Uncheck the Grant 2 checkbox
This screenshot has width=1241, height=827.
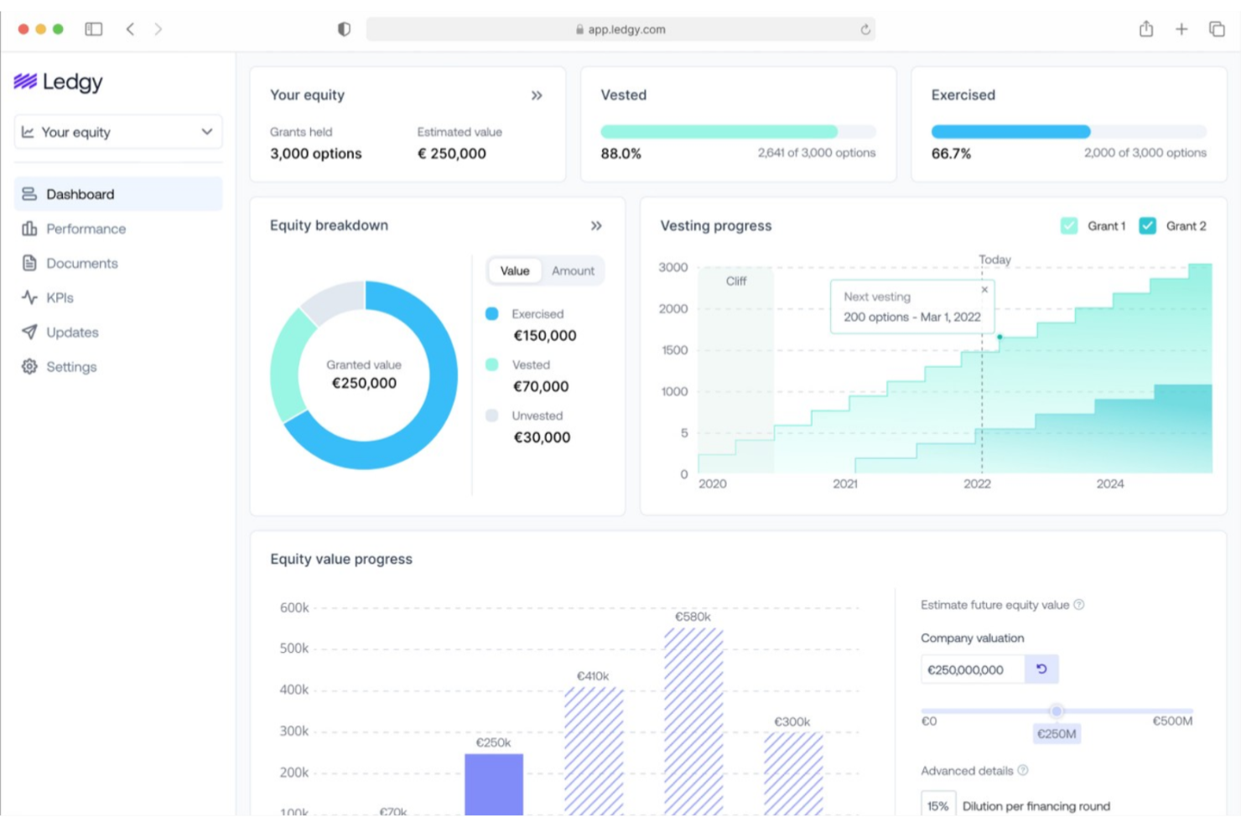pyautogui.click(x=1147, y=225)
